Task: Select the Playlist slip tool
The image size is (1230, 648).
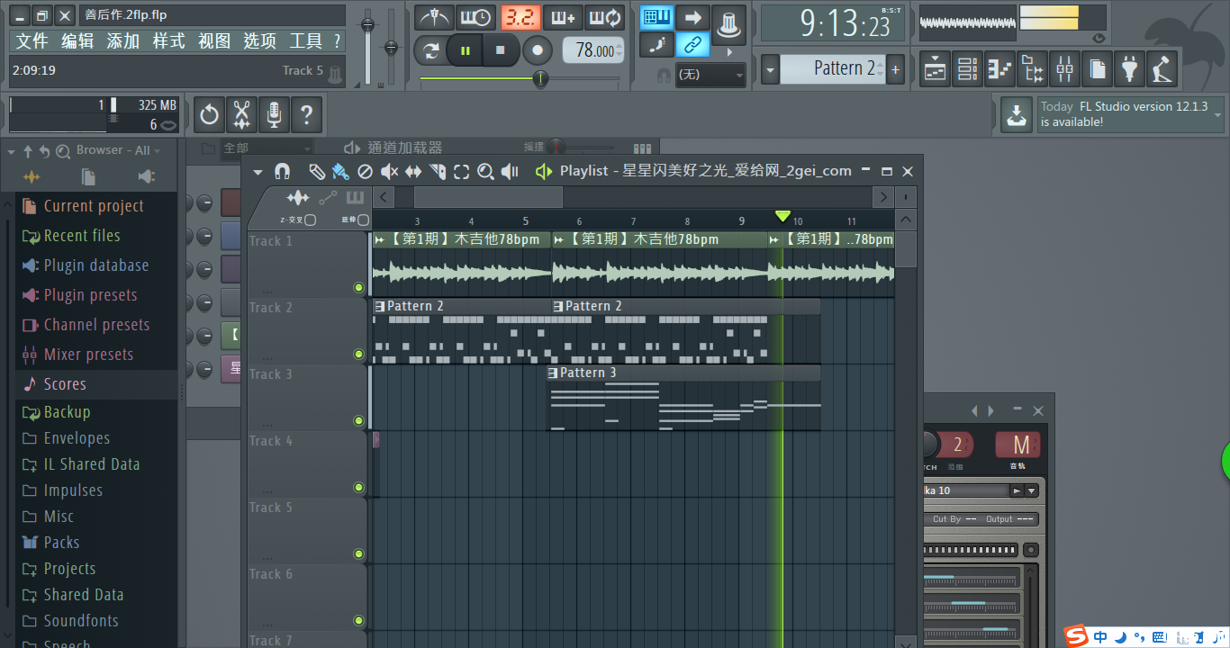Action: pos(413,171)
